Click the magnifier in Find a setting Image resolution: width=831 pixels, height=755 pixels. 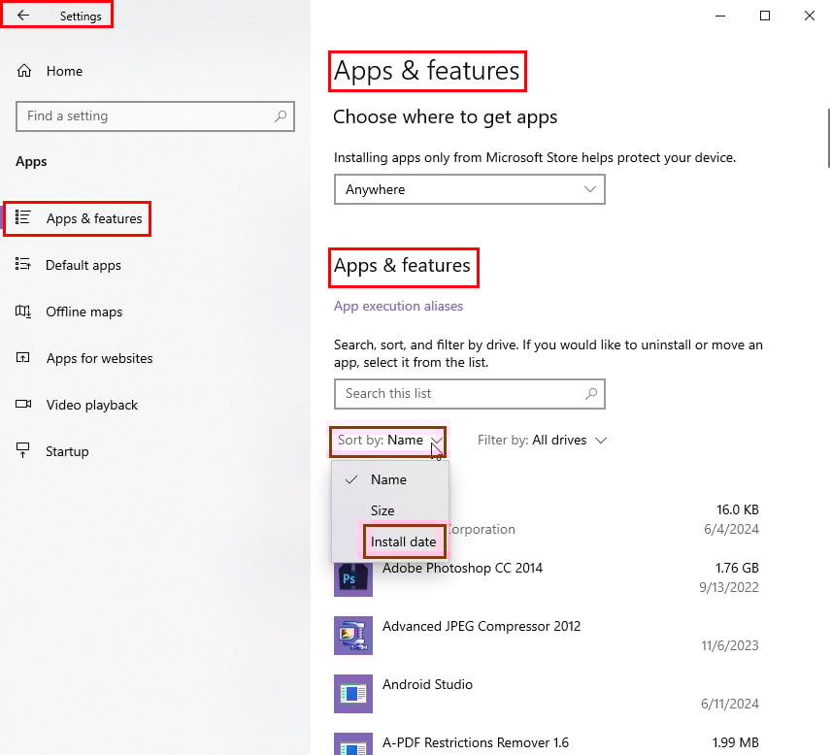pyautogui.click(x=281, y=116)
